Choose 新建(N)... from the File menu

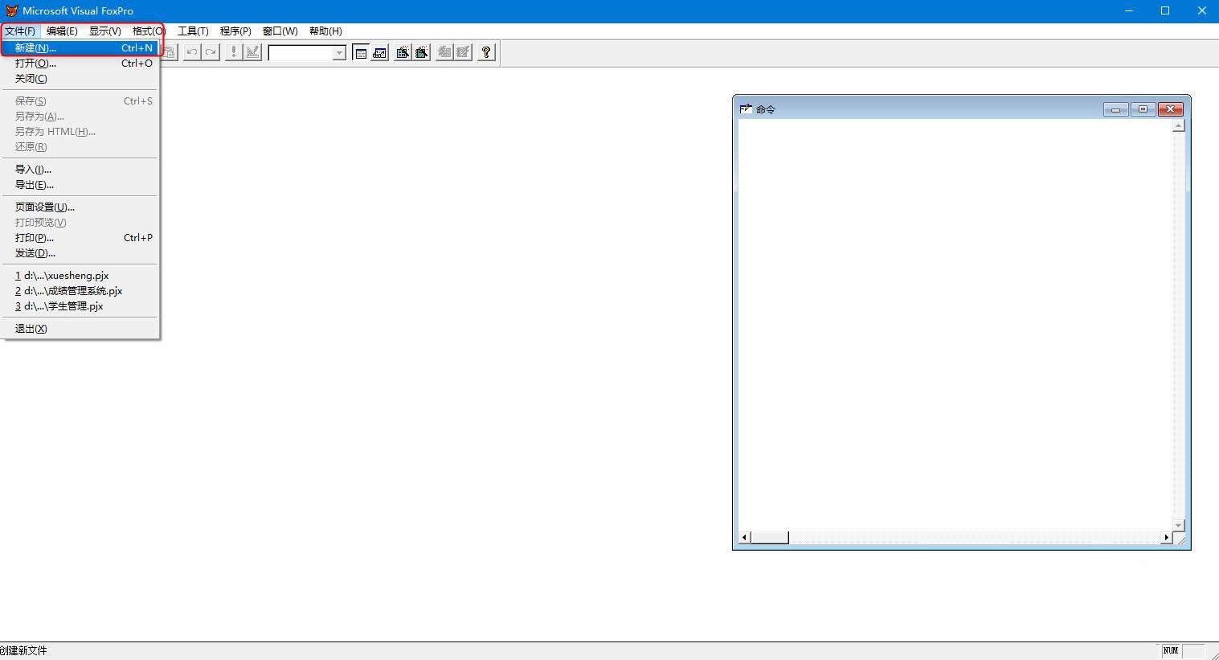point(80,48)
